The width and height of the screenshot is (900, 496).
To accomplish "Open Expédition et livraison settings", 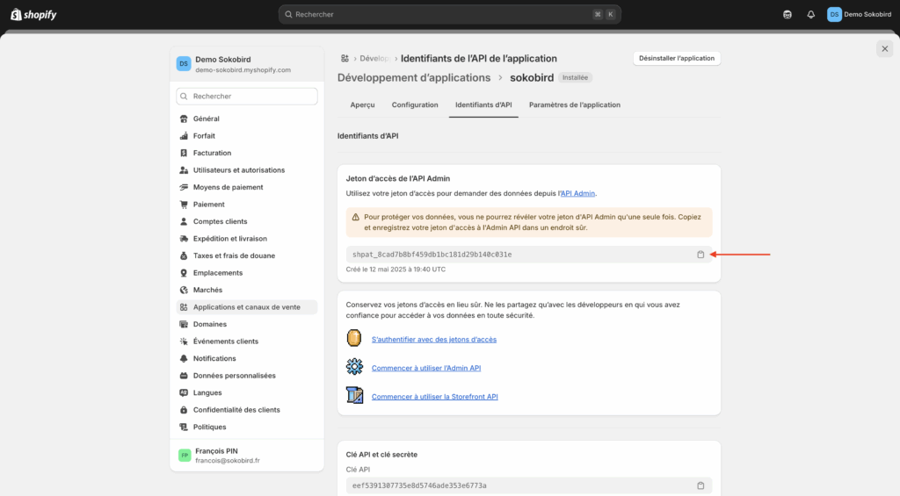I will [229, 239].
